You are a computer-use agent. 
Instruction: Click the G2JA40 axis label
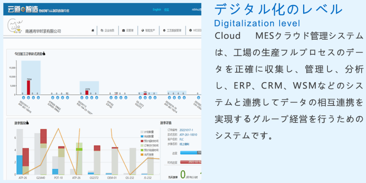tap(40, 178)
